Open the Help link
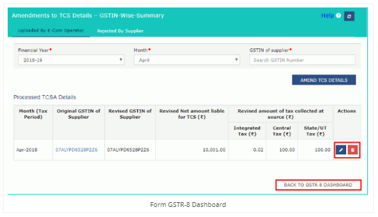378x217 pixels. (x=327, y=15)
